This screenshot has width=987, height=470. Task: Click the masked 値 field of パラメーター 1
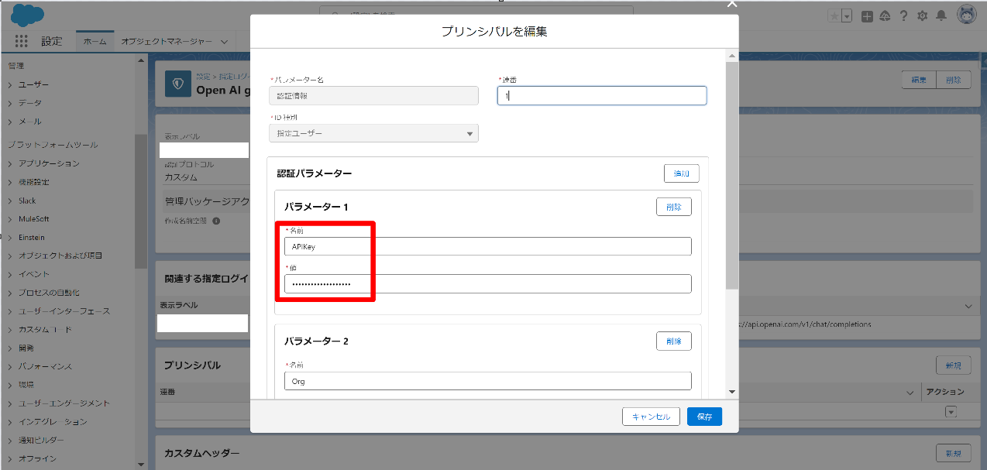(487, 284)
